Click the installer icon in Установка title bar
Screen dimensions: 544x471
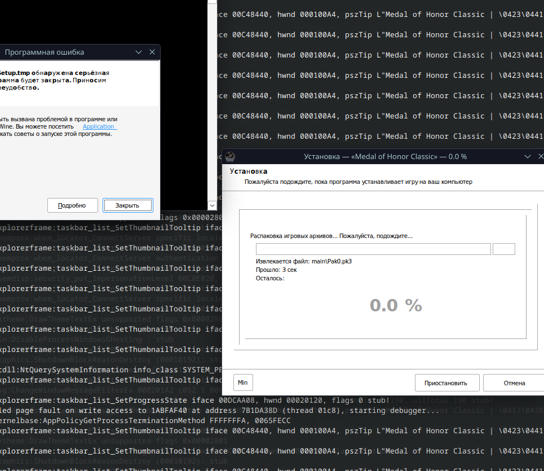(x=230, y=157)
